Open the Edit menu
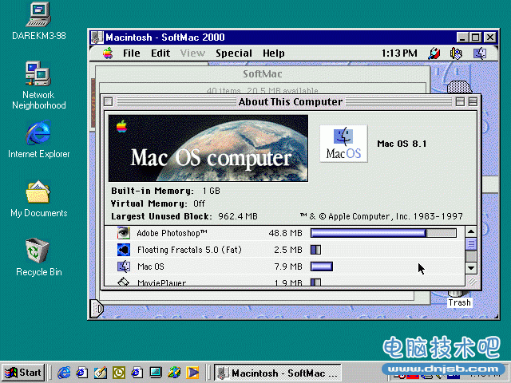 click(161, 53)
